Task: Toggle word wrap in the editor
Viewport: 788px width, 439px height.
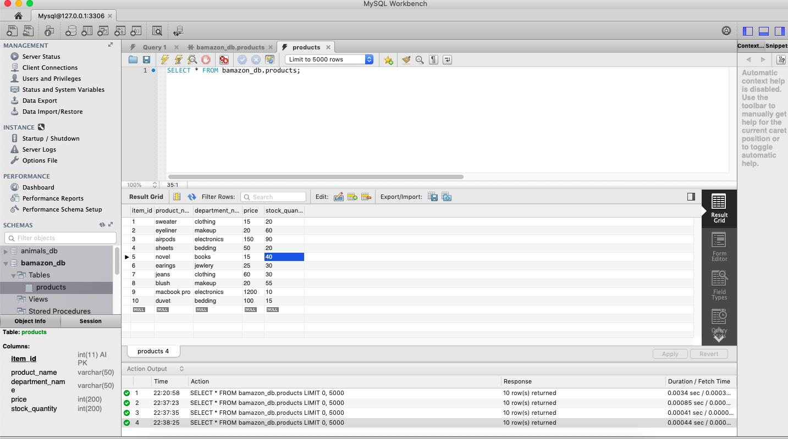Action: pyautogui.click(x=447, y=59)
